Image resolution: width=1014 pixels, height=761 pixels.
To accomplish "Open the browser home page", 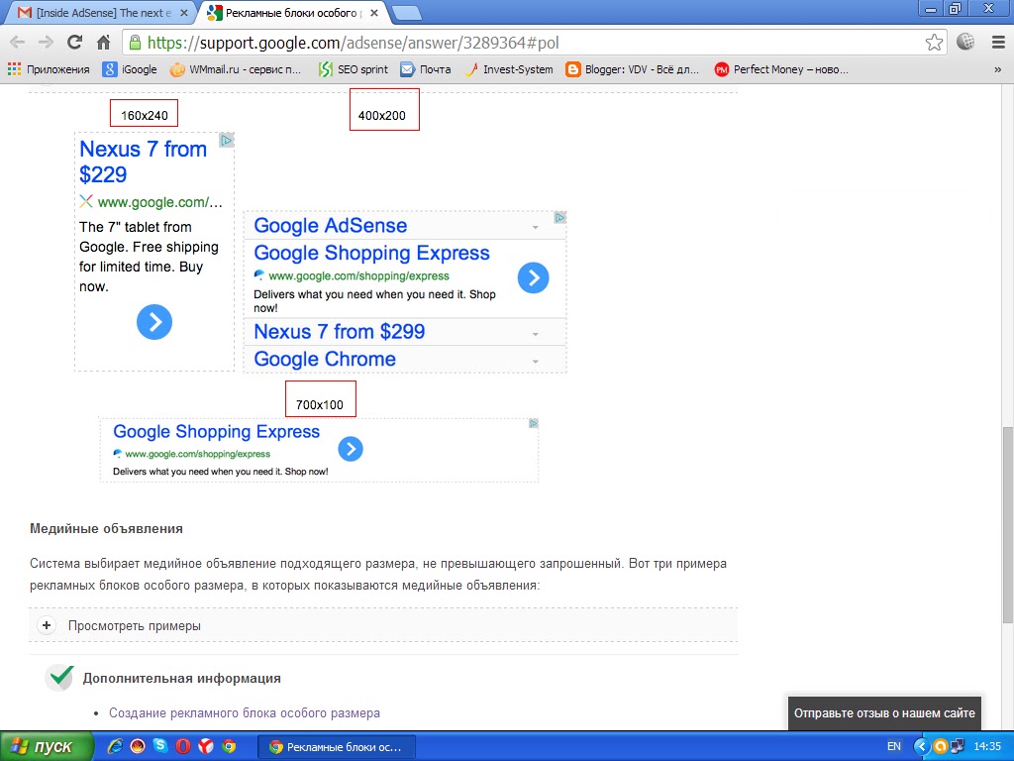I will pyautogui.click(x=103, y=43).
